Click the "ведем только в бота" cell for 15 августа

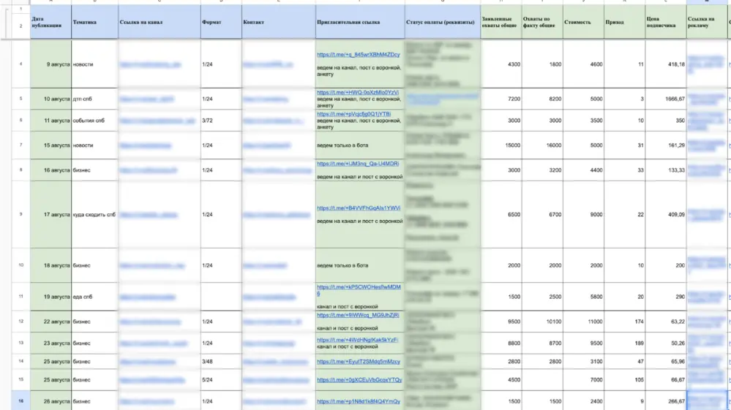[x=360, y=145]
